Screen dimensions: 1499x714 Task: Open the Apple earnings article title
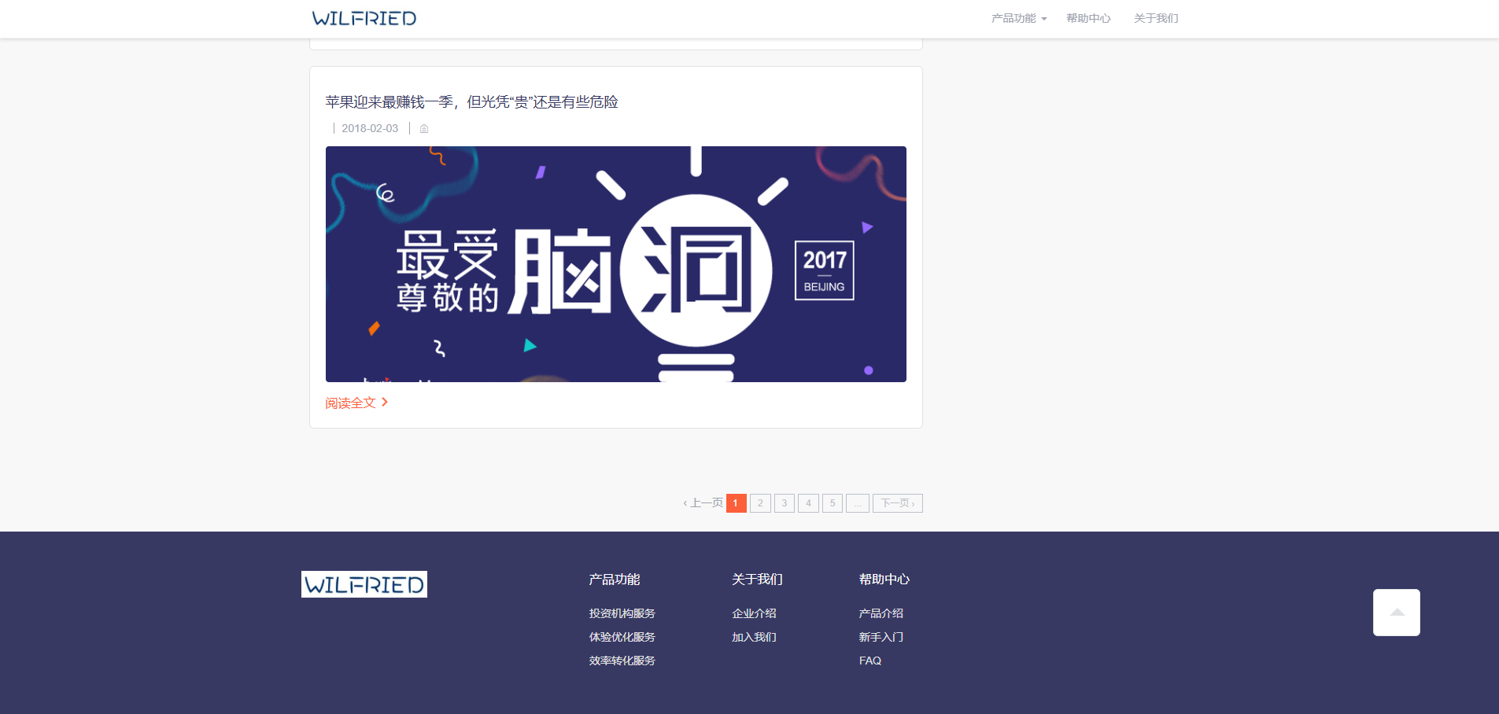point(471,102)
